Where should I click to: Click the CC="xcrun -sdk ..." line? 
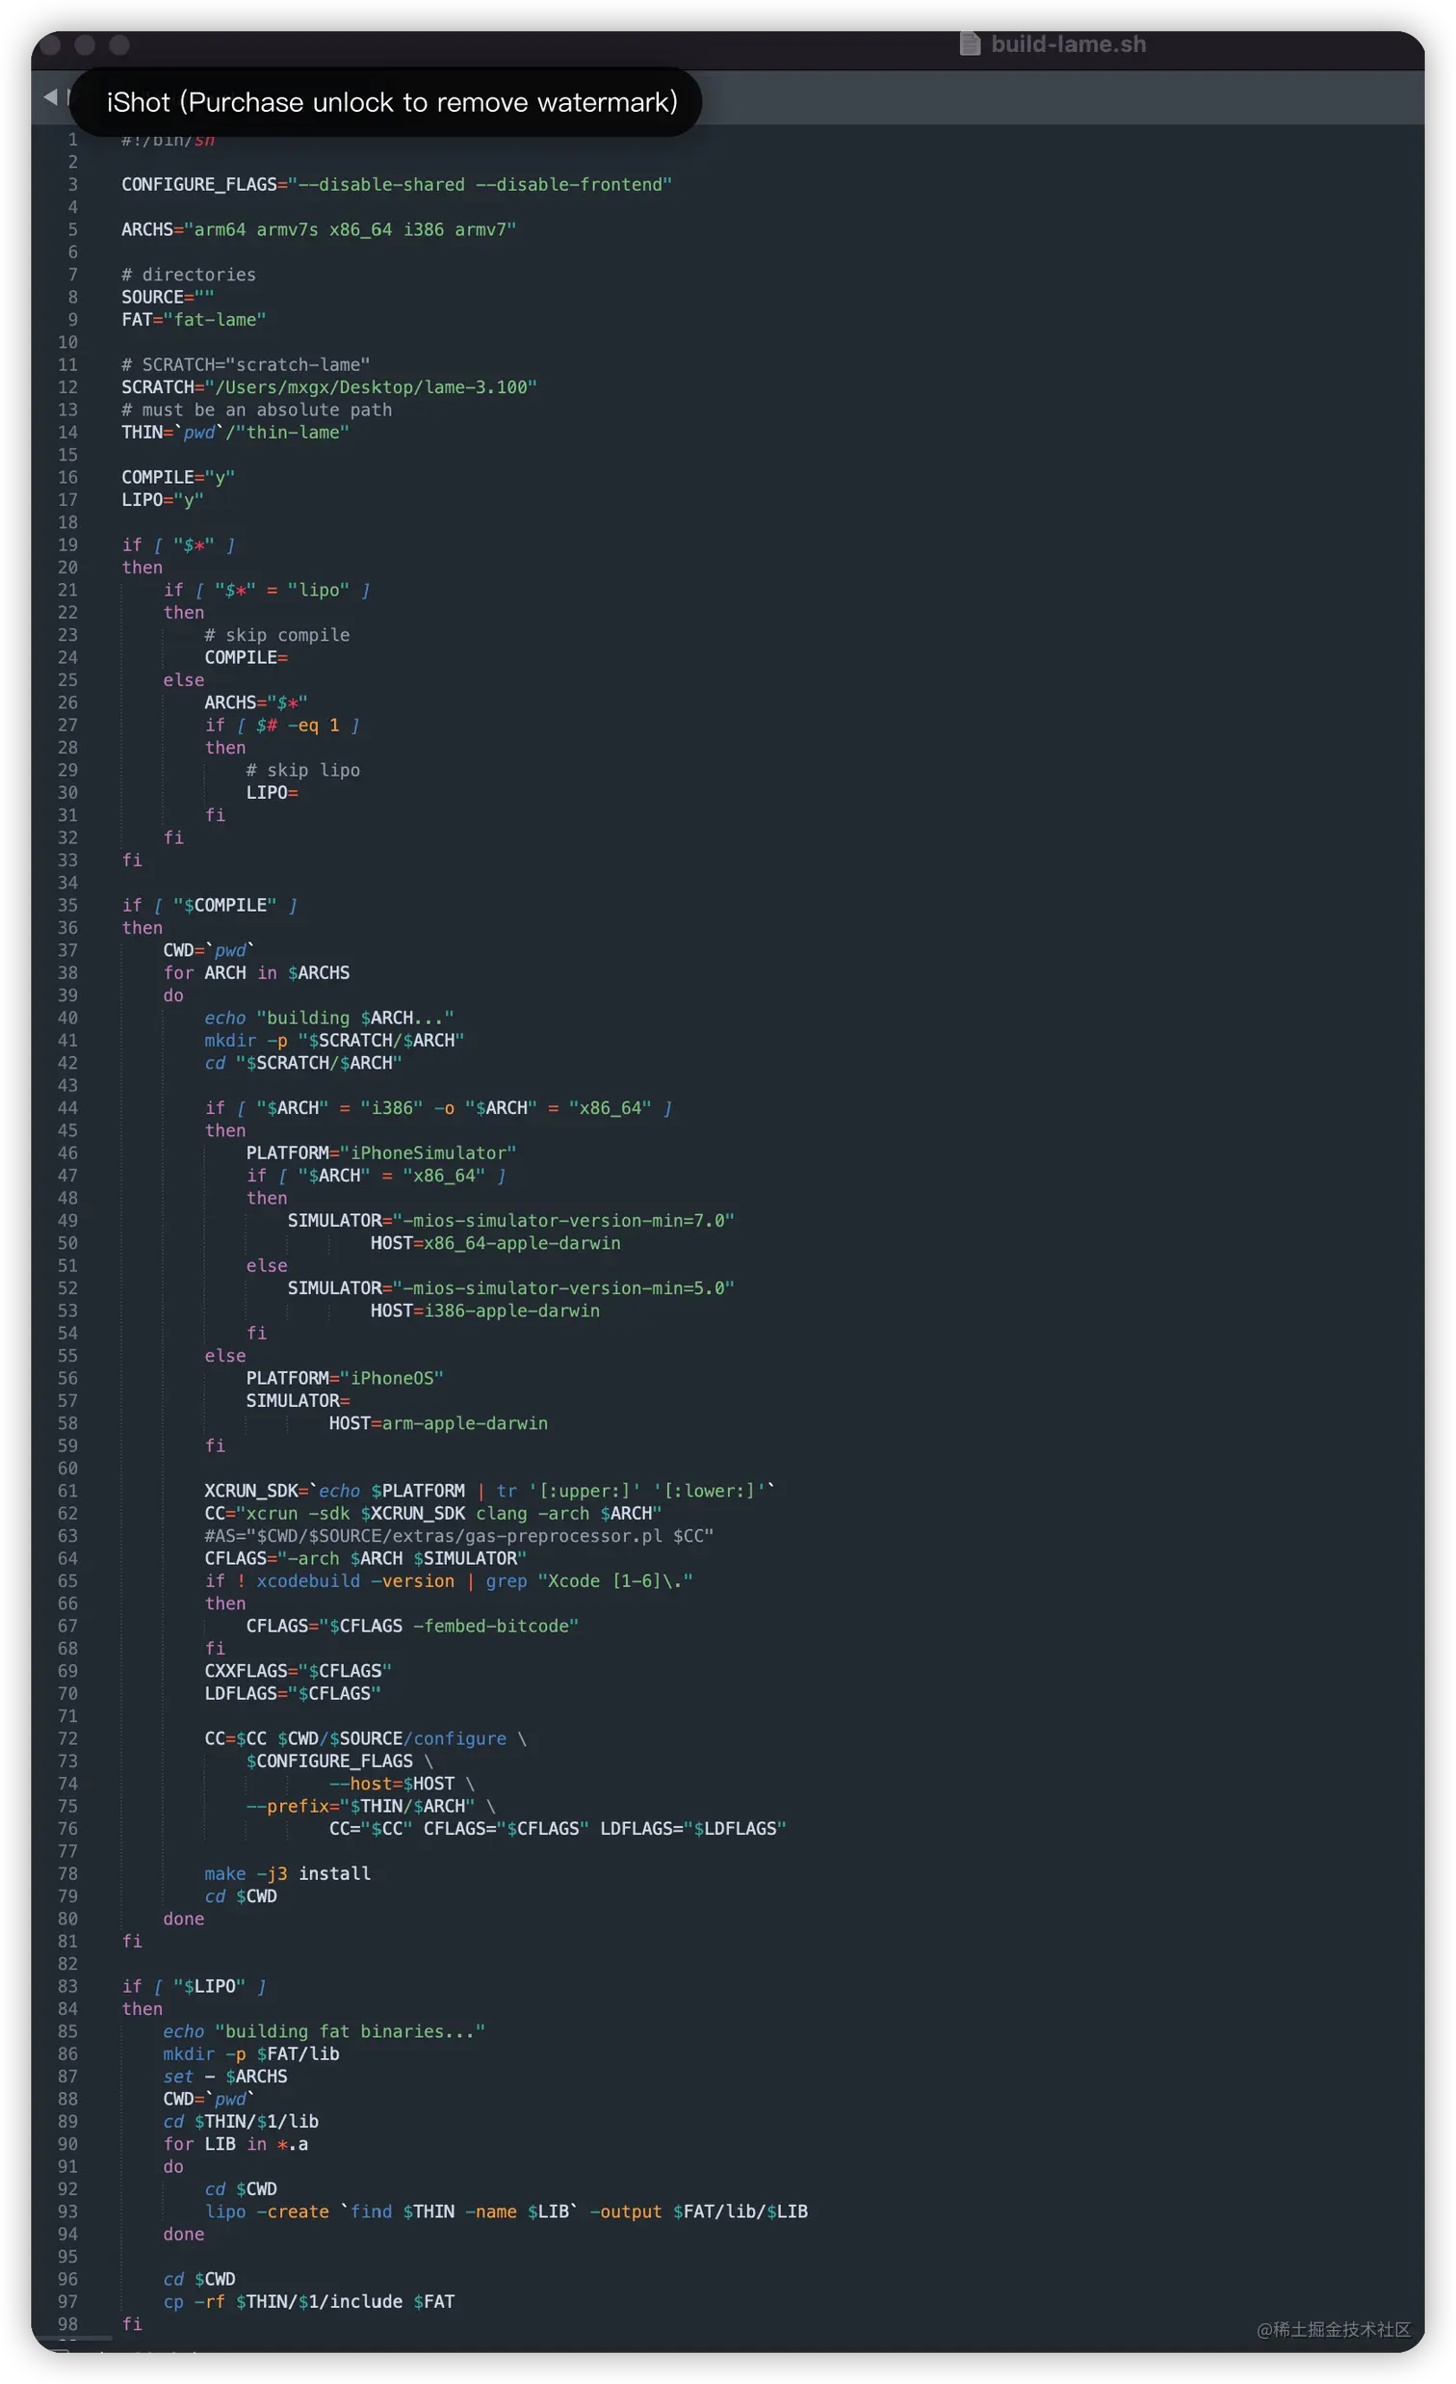(433, 1513)
